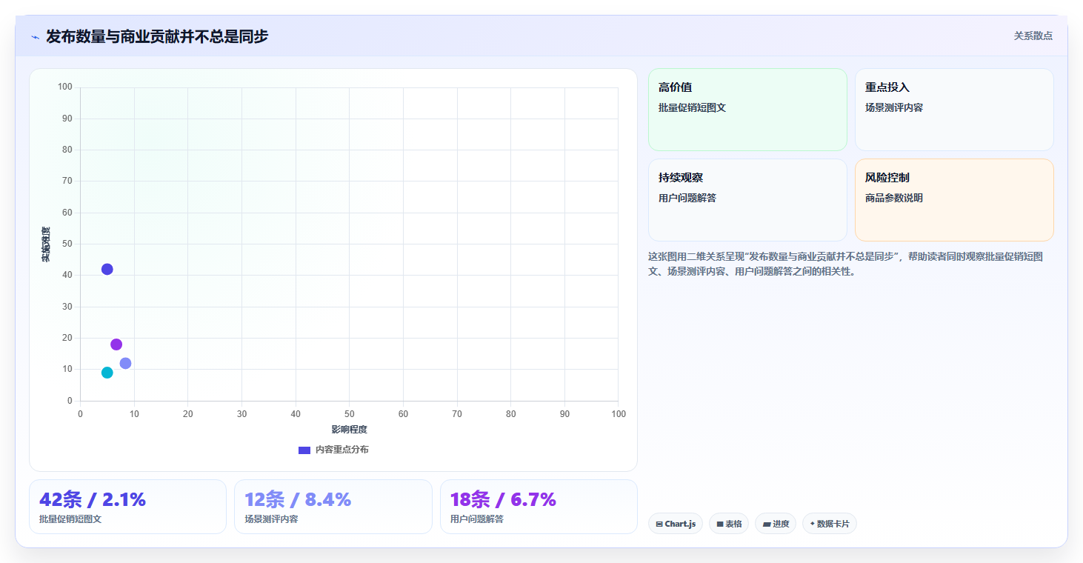1083x563 pixels.
Task: Click the Chart.js tag chip
Action: click(x=676, y=524)
